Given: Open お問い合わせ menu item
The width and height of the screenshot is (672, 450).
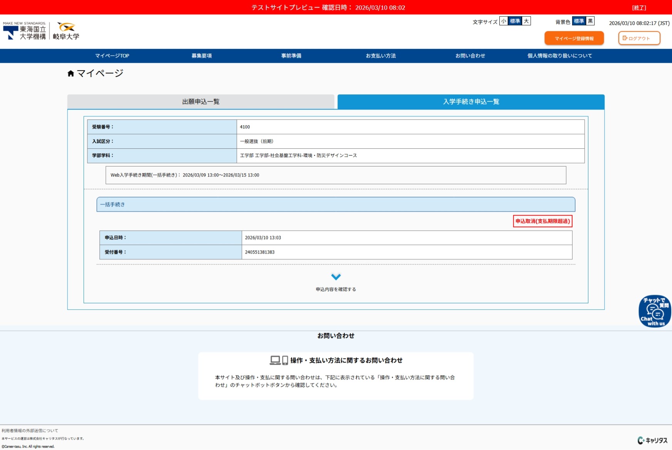Looking at the screenshot, I should [x=470, y=56].
